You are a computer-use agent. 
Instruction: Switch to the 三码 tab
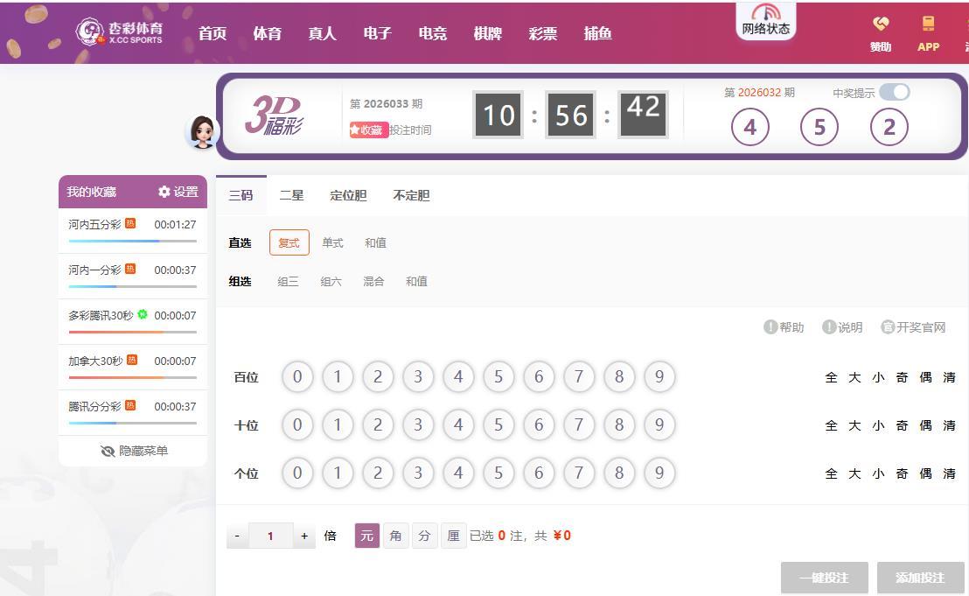(241, 195)
